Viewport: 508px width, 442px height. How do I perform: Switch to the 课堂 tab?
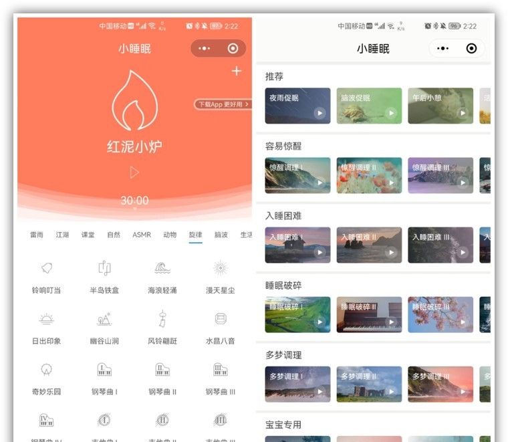(88, 235)
